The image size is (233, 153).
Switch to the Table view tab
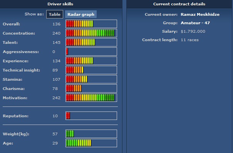55,14
